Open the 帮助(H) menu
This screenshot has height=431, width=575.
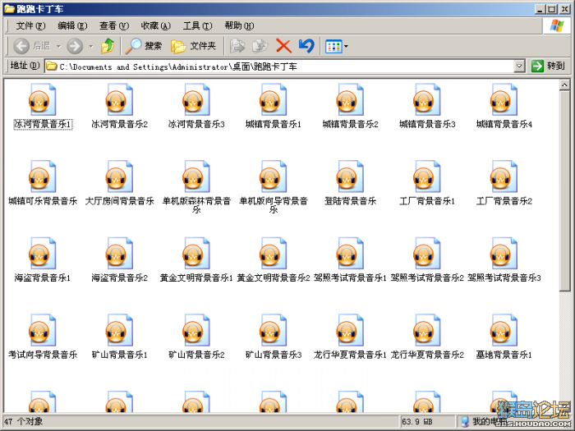[239, 25]
